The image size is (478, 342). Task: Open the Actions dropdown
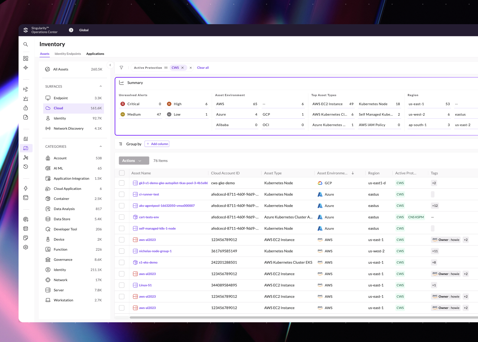[134, 161]
